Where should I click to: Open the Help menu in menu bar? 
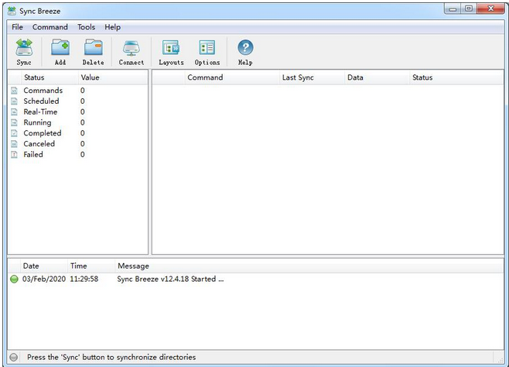coord(113,27)
